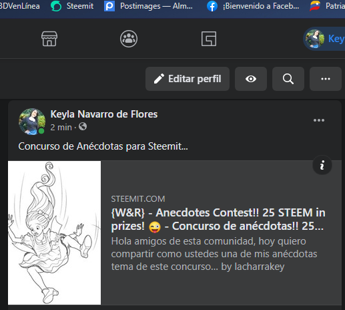Click the STEEMIT.COM source label
345x310 pixels.
pos(138,199)
